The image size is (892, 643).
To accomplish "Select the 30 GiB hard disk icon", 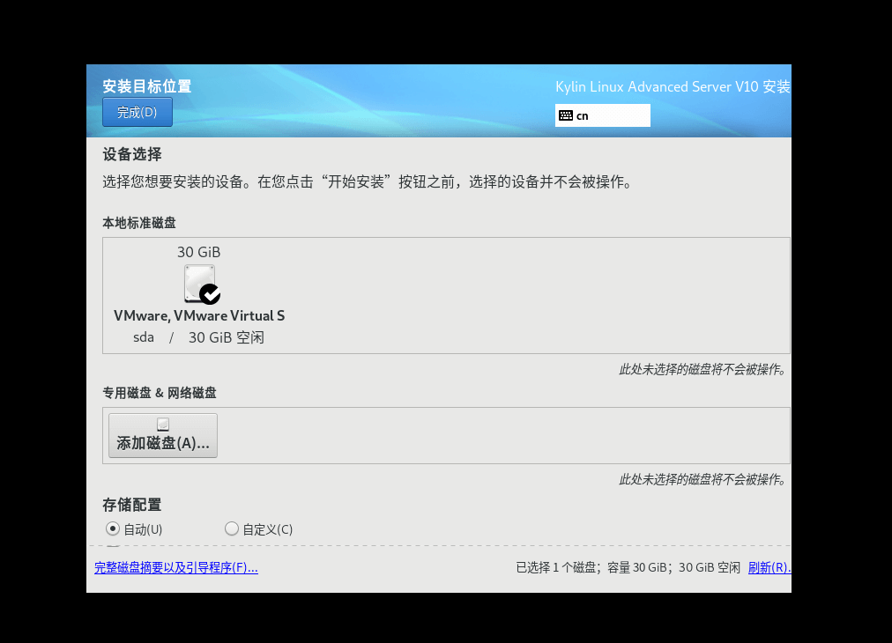I will click(x=198, y=283).
